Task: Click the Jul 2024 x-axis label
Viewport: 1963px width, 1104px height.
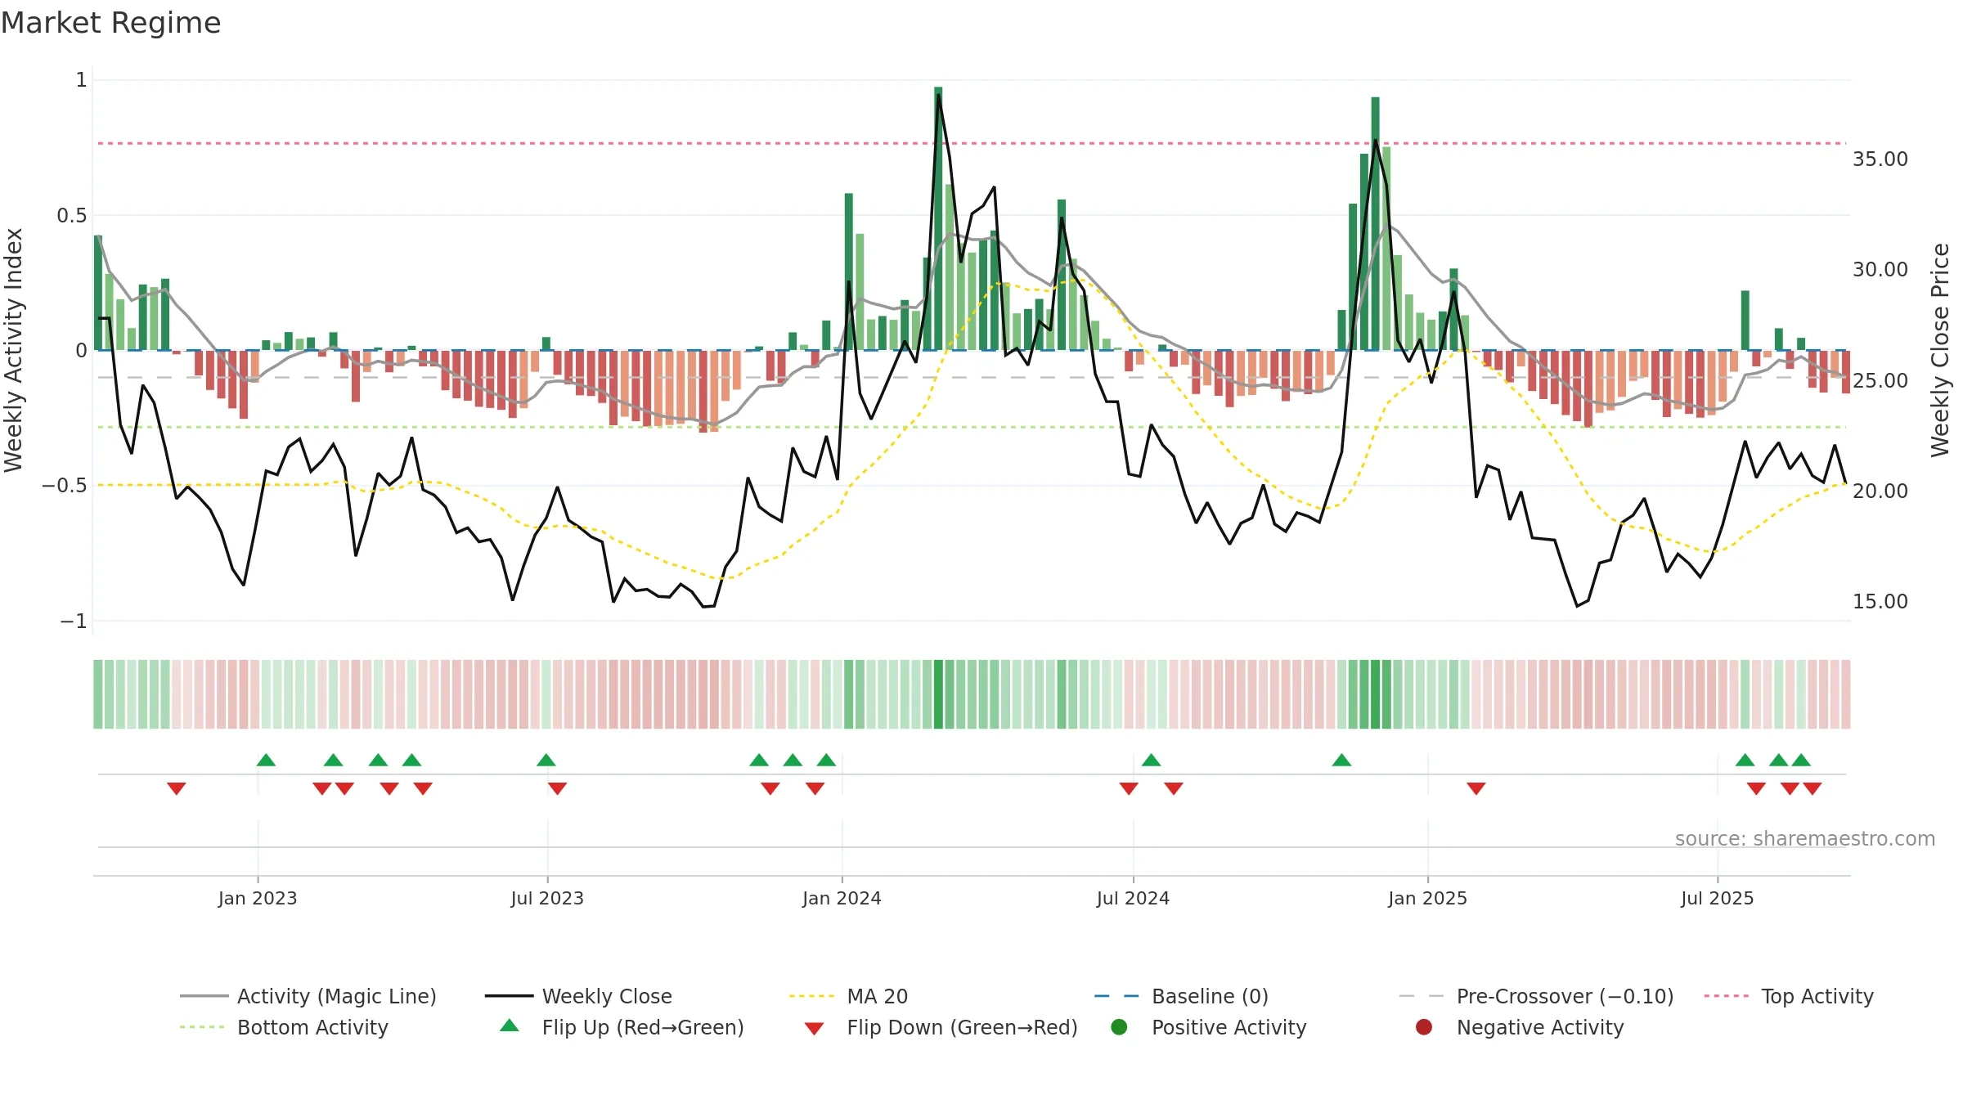Action: pyautogui.click(x=1133, y=898)
